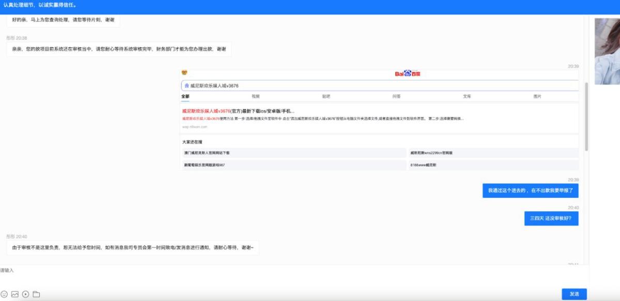Click the paw icon in Baidu search box
620x301 pixels.
[187, 86]
